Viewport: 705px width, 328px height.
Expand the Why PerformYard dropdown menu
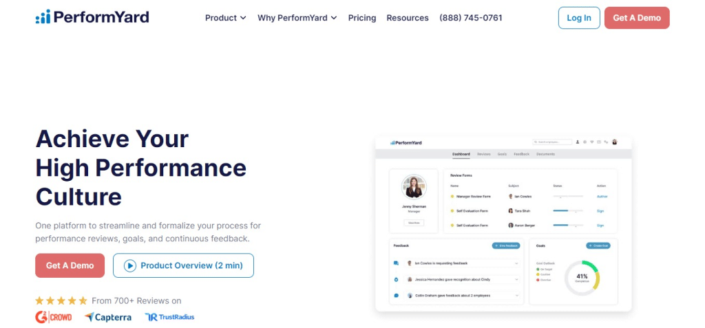click(297, 18)
